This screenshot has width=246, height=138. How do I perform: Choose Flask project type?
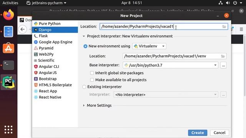55,36
